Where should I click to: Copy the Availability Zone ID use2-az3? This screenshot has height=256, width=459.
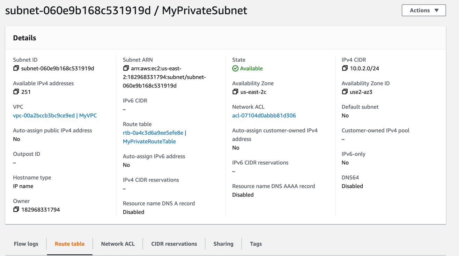pos(345,92)
